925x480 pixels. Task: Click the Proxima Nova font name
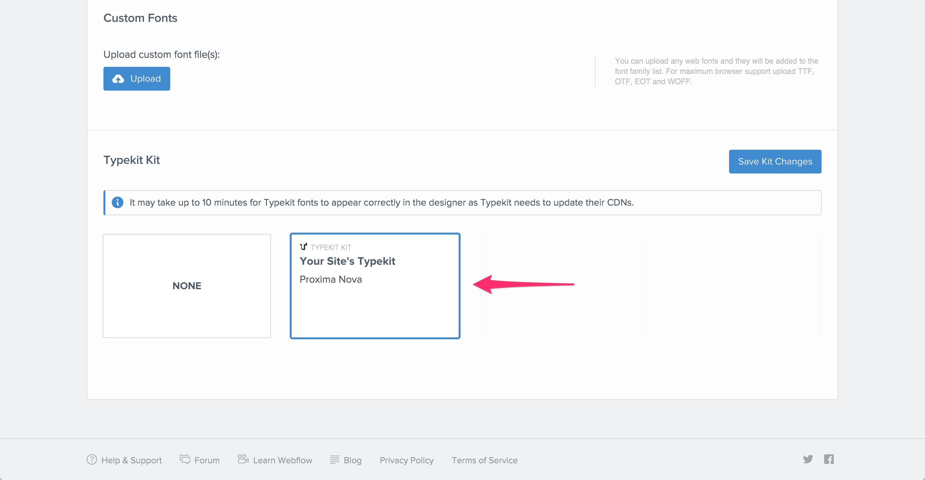pos(331,280)
